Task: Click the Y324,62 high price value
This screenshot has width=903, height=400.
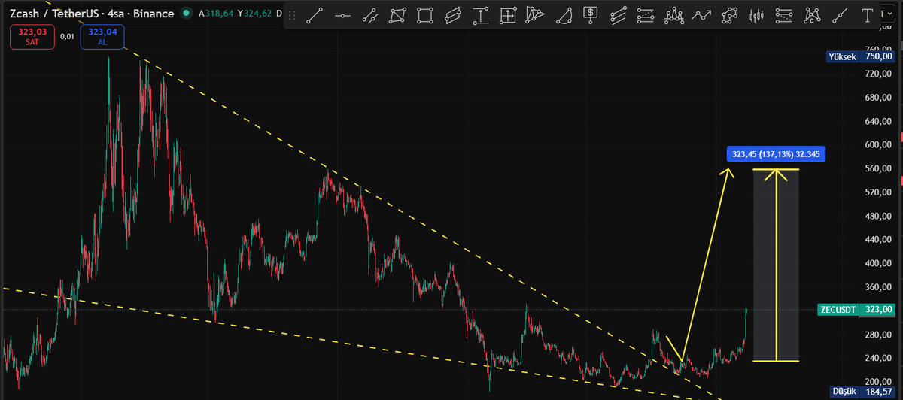Action: (x=254, y=14)
